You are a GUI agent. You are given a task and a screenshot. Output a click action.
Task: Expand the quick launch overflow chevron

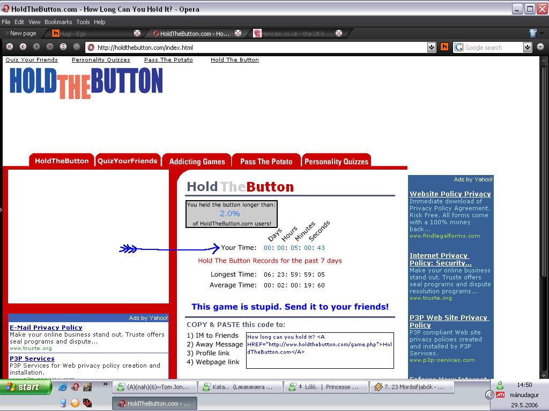(106, 384)
